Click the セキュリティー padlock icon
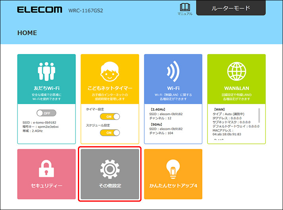This screenshot has height=210, width=283. pos(47,169)
